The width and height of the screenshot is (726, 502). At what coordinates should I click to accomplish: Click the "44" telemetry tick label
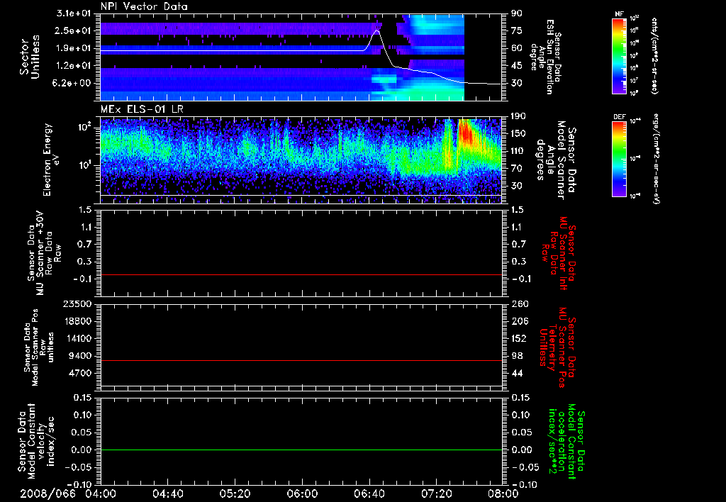pyautogui.click(x=517, y=373)
